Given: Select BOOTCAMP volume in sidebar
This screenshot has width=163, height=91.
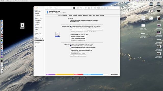Looking at the screenshot, I should pos(38,44).
